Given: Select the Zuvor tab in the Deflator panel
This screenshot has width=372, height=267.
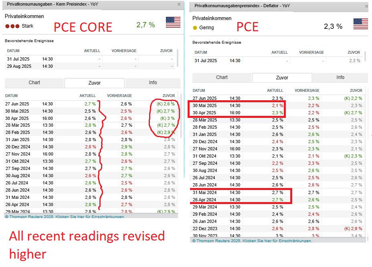Looking at the screenshot, I should click(282, 78).
